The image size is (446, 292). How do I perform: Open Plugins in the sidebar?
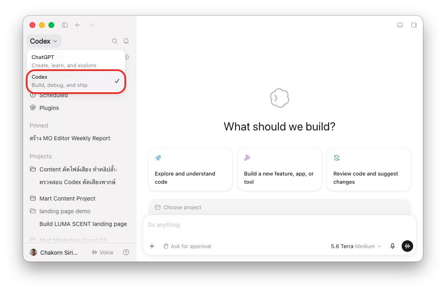click(x=49, y=108)
